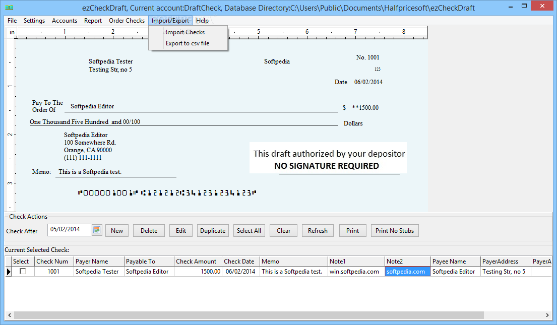Click the Payee Name column header
Screen dimensions: 557x325
[x=455, y=262]
